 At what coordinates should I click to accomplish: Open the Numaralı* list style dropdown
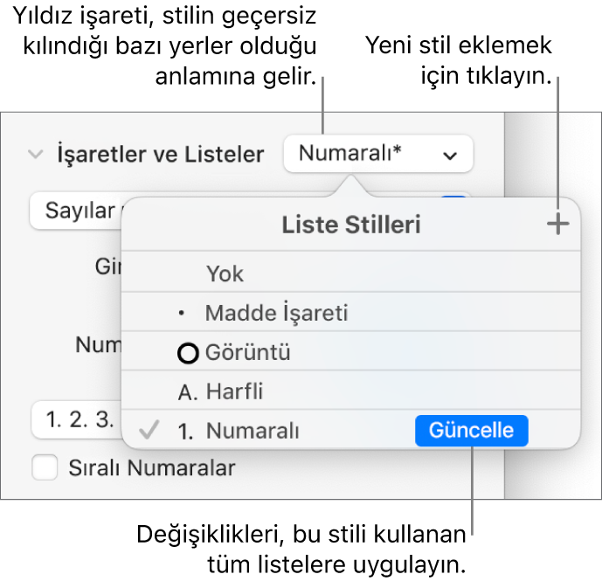(377, 154)
